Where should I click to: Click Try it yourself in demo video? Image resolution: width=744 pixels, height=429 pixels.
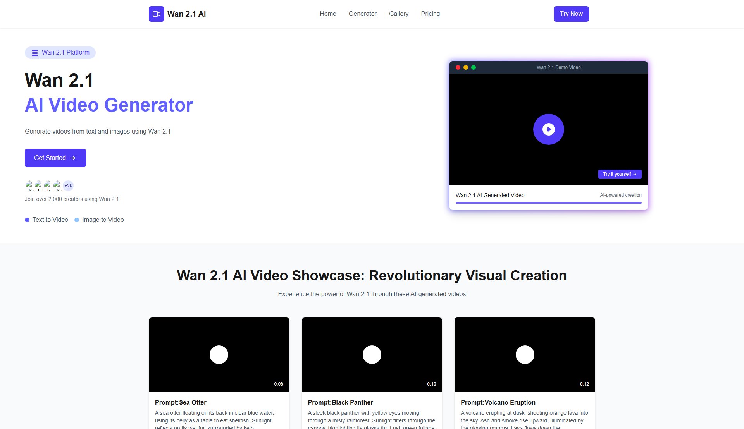(619, 174)
